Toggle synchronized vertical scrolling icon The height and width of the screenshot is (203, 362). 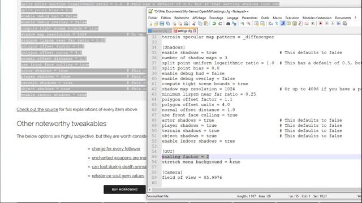coord(256,24)
